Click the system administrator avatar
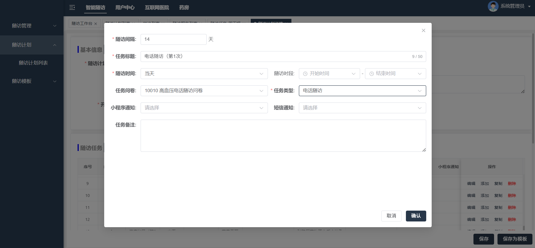The width and height of the screenshot is (535, 248). tap(493, 6)
